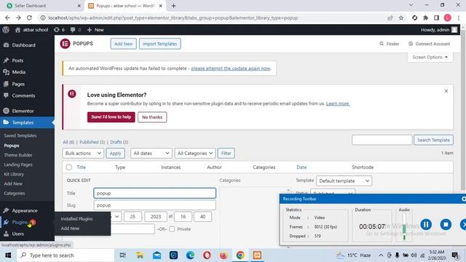466x262 pixels.
Task: Filter by Published popups
Action: coord(92,142)
